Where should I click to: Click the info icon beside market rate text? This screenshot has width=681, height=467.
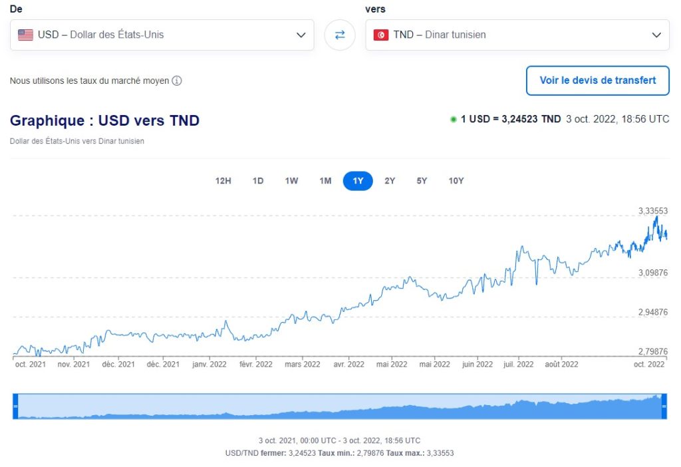(x=177, y=81)
